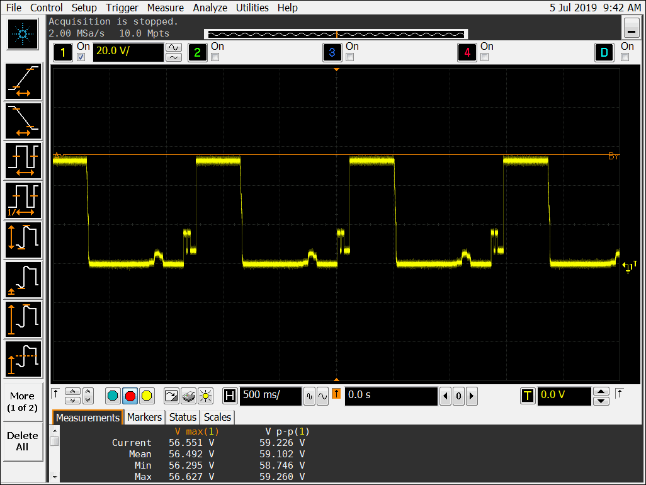The height and width of the screenshot is (485, 646).
Task: Select the peak-to-peak voltage measurement icon
Action: 23,240
